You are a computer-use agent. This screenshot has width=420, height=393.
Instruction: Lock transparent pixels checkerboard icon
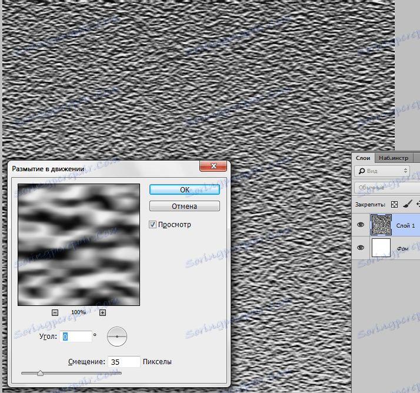tap(394, 205)
